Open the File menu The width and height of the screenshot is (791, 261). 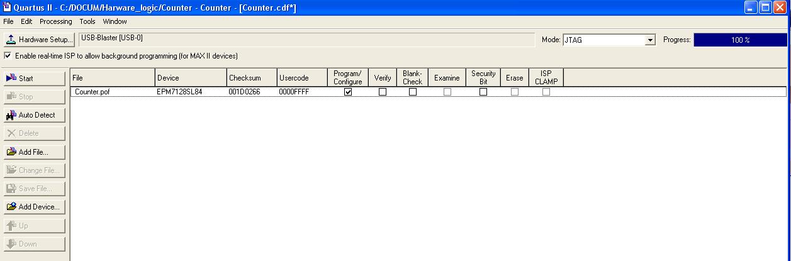[x=8, y=21]
